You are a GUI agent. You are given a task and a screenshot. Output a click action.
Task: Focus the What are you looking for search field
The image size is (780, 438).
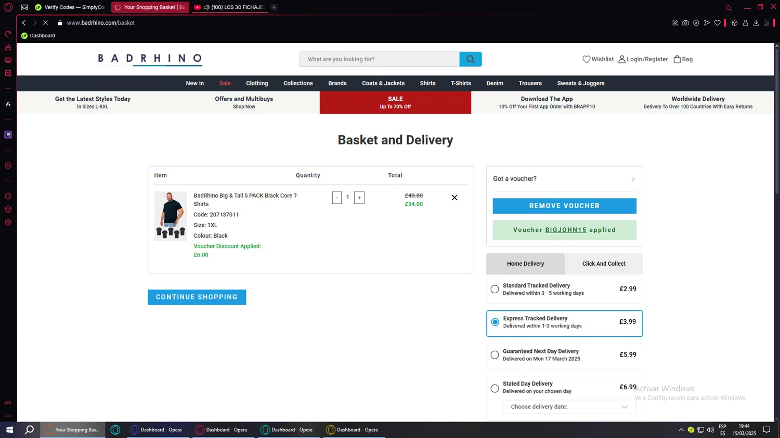[x=380, y=59]
